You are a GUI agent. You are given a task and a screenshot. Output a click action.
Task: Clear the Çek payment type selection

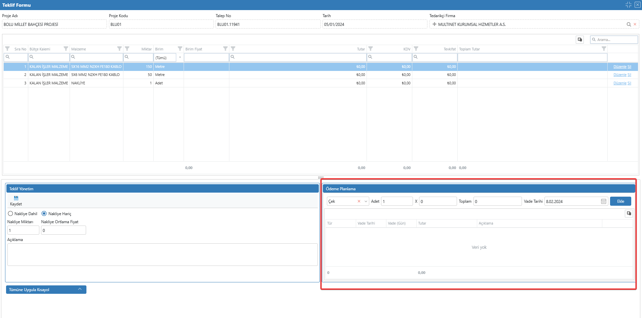359,201
